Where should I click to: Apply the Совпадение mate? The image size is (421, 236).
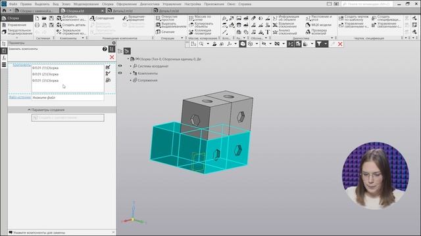pyautogui.click(x=103, y=18)
